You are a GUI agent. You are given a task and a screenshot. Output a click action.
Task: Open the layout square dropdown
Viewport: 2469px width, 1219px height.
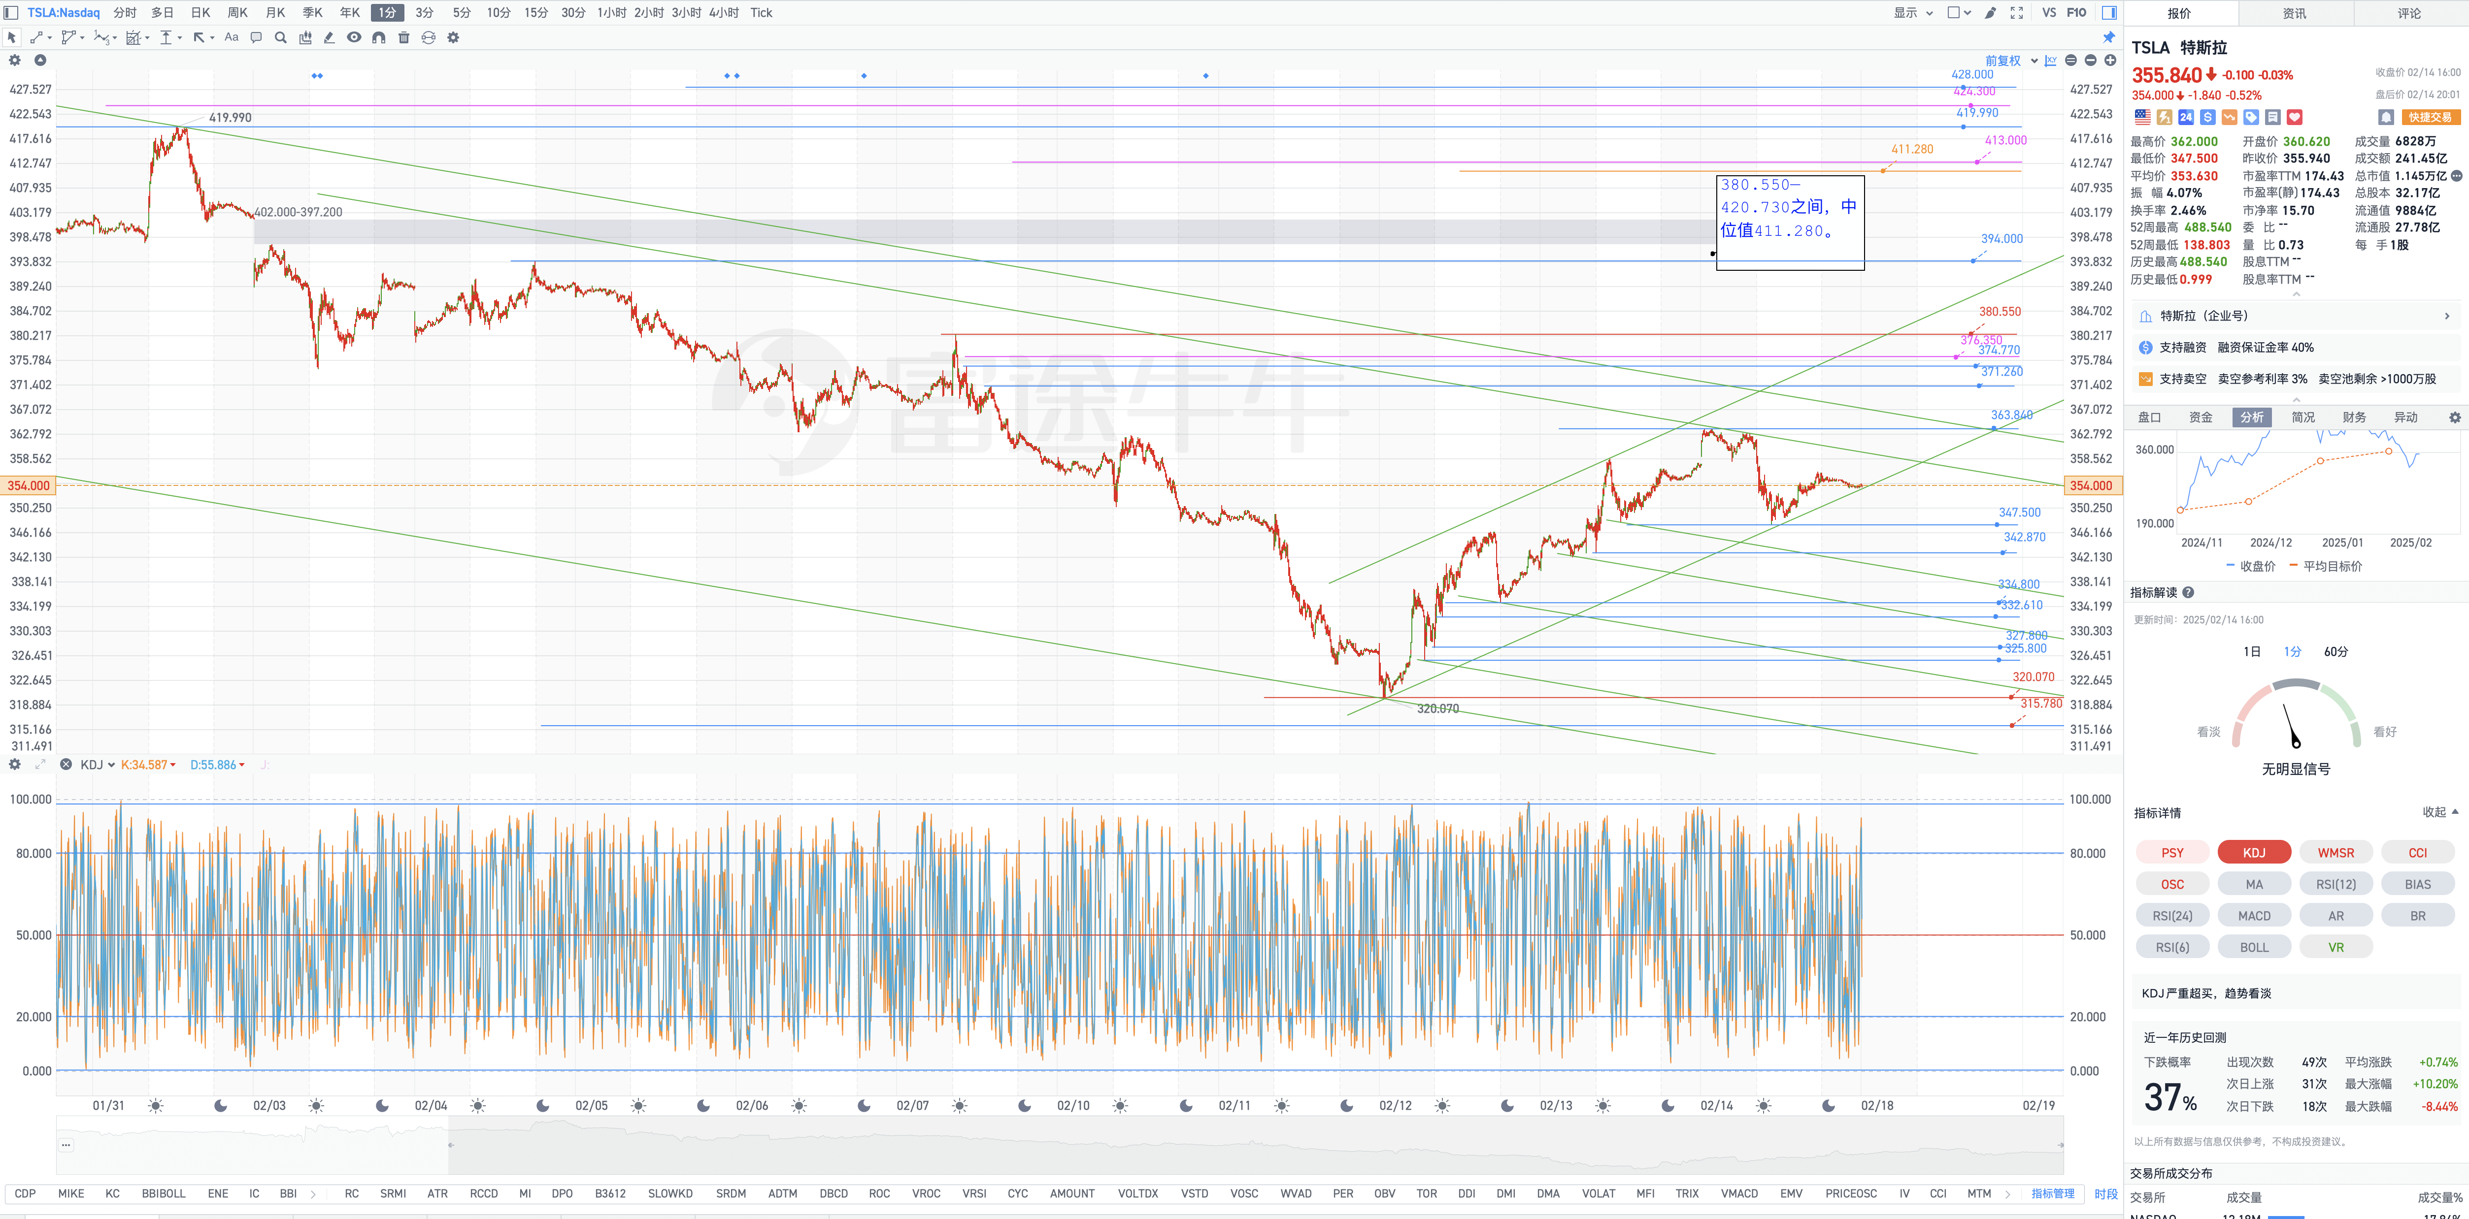(x=1959, y=12)
